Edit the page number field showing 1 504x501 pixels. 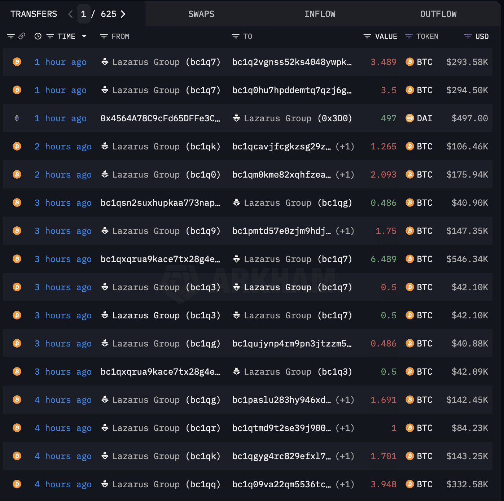pos(83,14)
